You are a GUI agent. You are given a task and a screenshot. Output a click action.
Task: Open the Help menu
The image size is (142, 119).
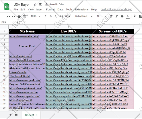(x=94, y=10)
